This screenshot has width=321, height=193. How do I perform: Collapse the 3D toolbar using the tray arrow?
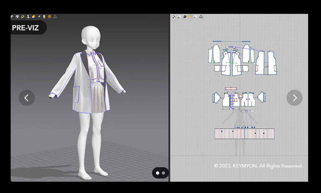55,16
